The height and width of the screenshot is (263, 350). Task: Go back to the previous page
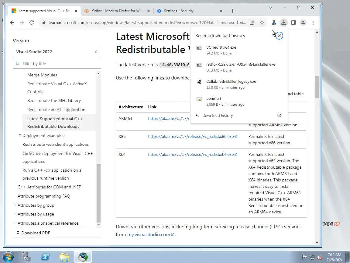[x=12, y=23]
